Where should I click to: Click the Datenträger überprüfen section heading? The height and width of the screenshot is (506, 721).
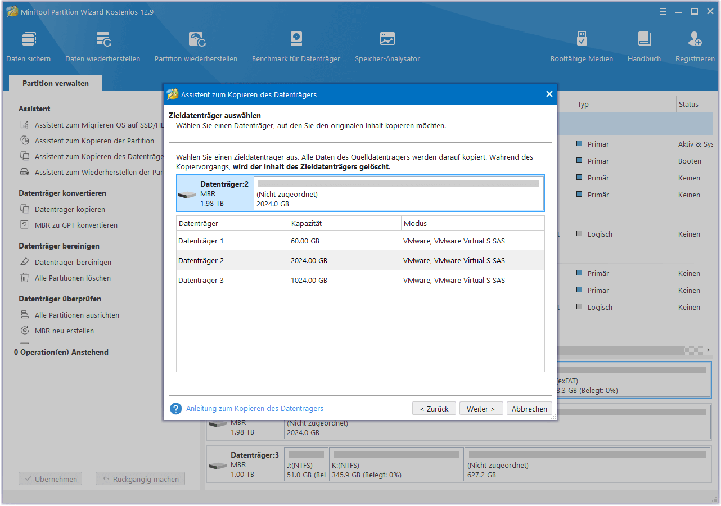click(60, 299)
